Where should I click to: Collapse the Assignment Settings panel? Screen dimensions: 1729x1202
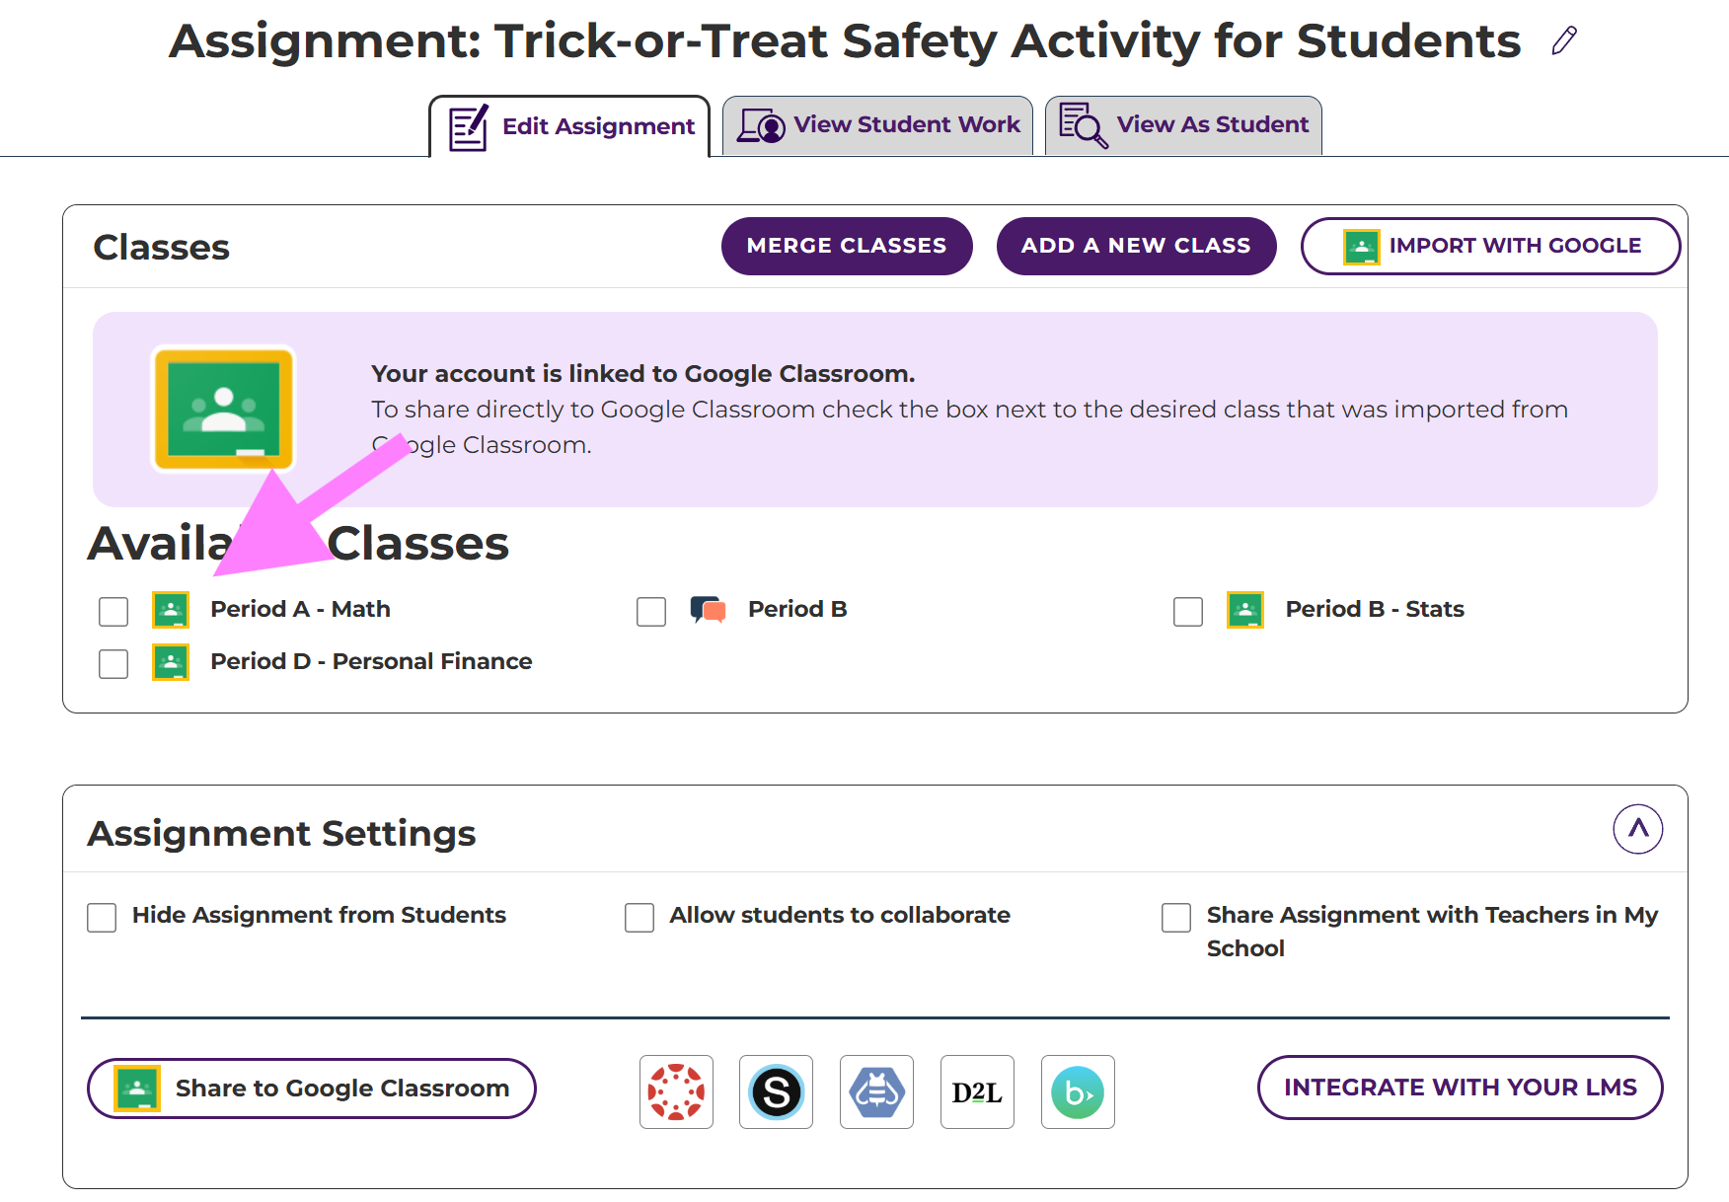tap(1637, 829)
